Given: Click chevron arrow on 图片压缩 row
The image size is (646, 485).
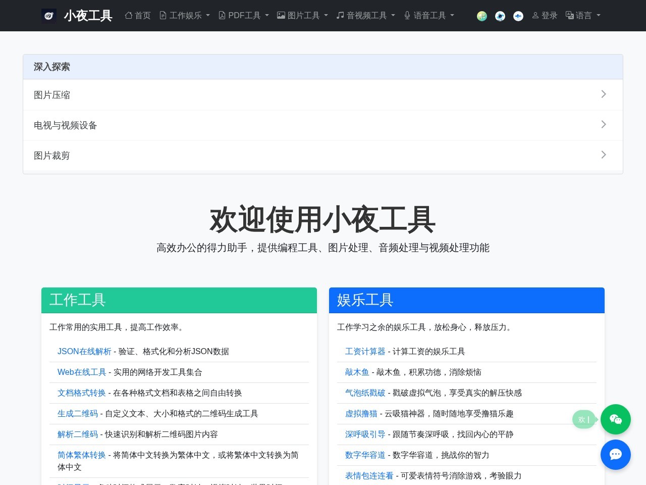Looking at the screenshot, I should (604, 94).
